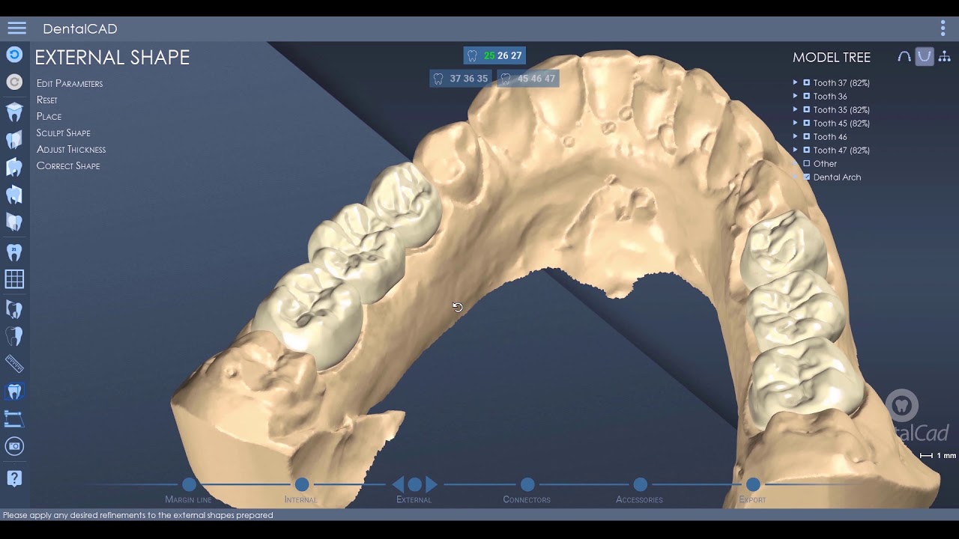Expand the Tooth 47 tree node

(x=796, y=150)
